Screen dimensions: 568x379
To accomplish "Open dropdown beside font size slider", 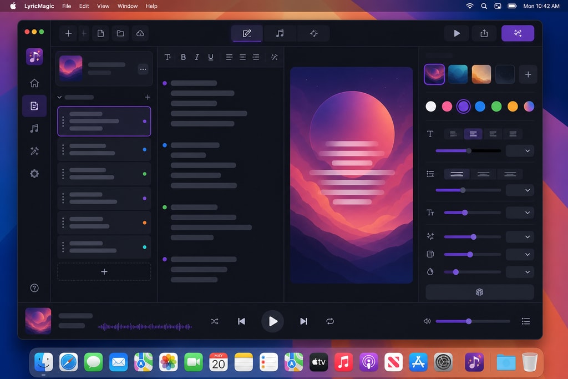I will [519, 213].
